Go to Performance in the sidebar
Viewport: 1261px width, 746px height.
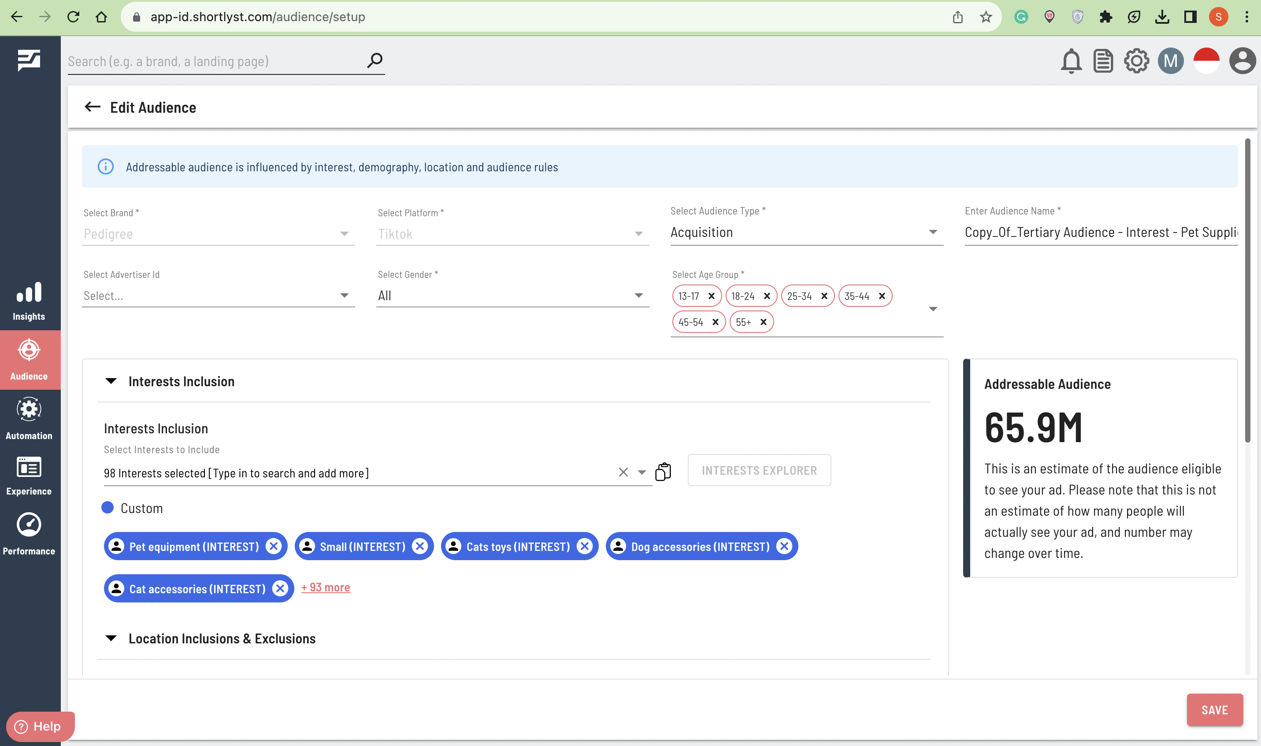[29, 534]
